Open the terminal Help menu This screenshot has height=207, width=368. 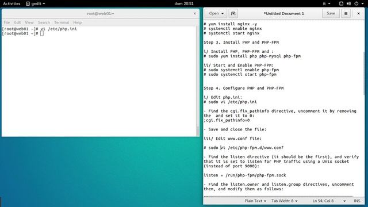[x=77, y=22]
